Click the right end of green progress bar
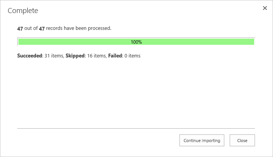 click(252, 42)
